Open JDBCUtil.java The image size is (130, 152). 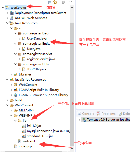pyautogui.click(x=36, y=69)
